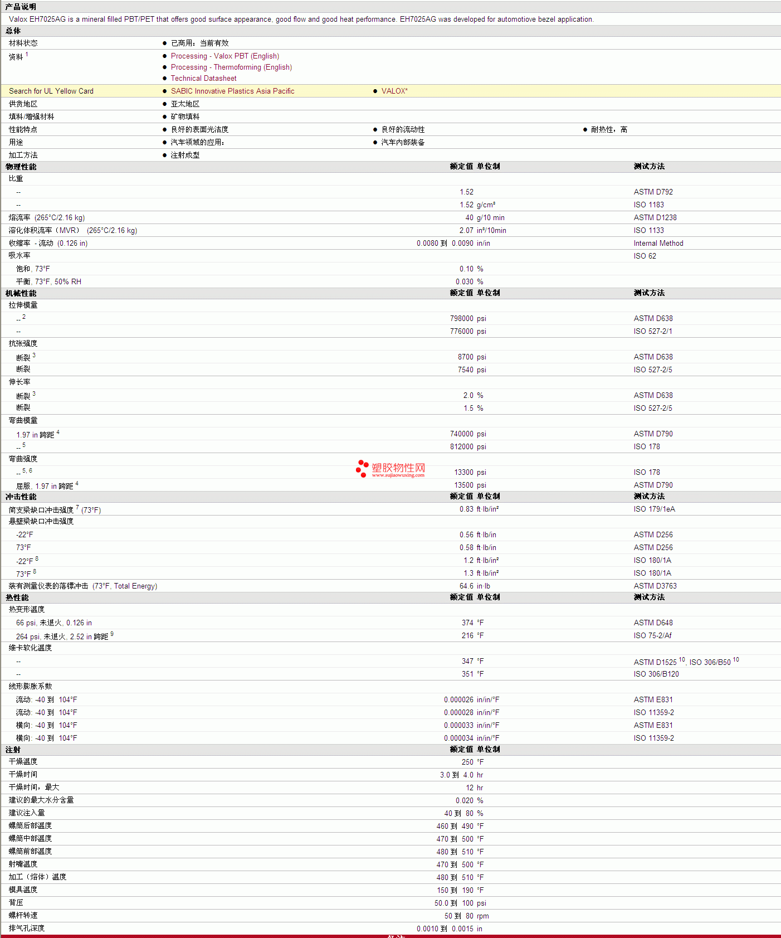Select the 背压 50.0 到 100 psi value
Screen dimensions: 781x938
click(460, 903)
